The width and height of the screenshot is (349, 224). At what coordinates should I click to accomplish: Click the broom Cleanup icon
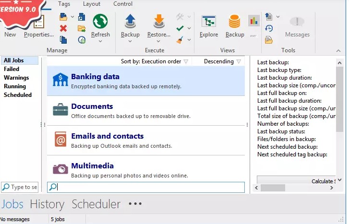(180, 40)
